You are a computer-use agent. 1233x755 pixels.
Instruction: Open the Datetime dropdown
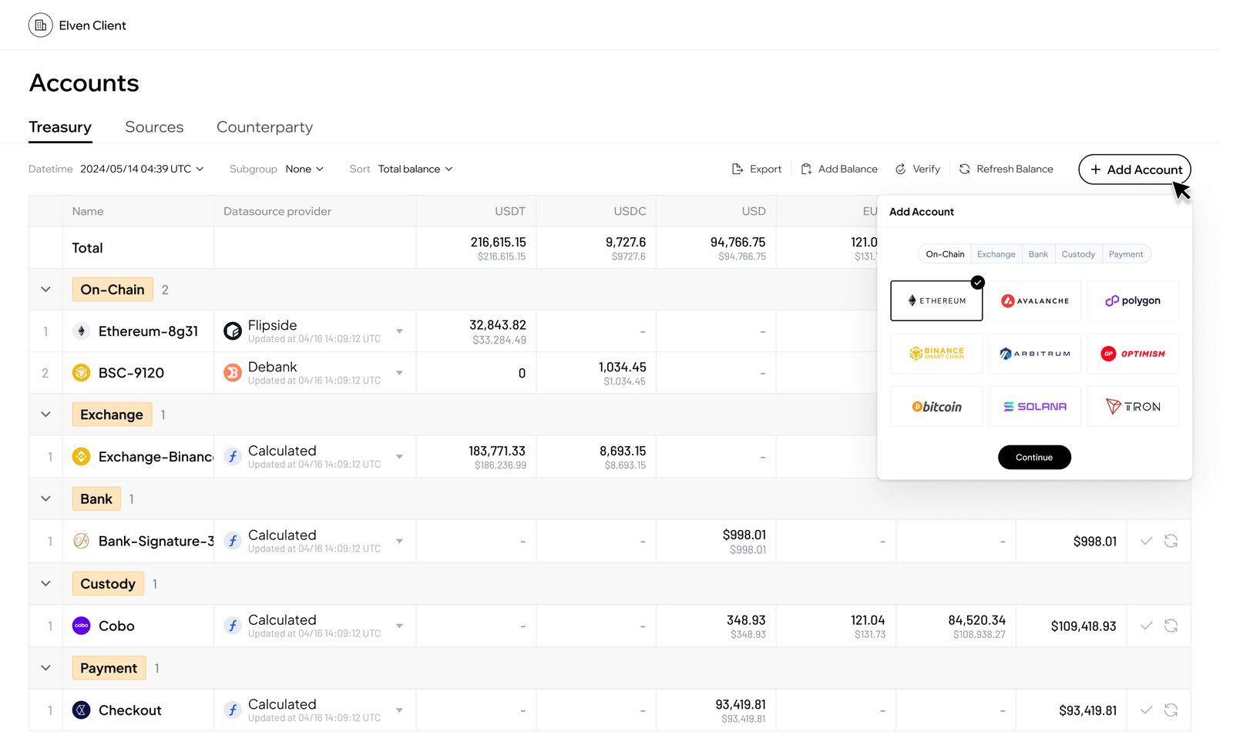pos(142,169)
